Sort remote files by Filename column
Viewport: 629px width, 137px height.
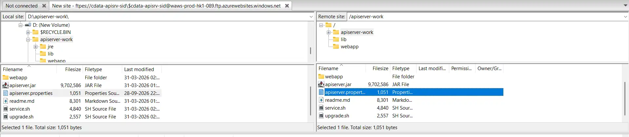[x=341, y=68]
